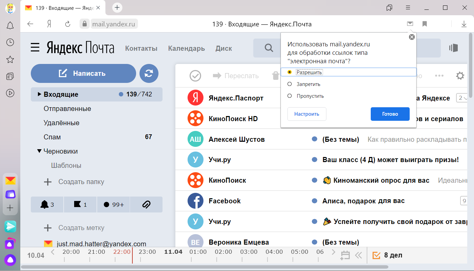Open Yandex home via the Я icon
This screenshot has height=271, width=474.
click(49, 24)
